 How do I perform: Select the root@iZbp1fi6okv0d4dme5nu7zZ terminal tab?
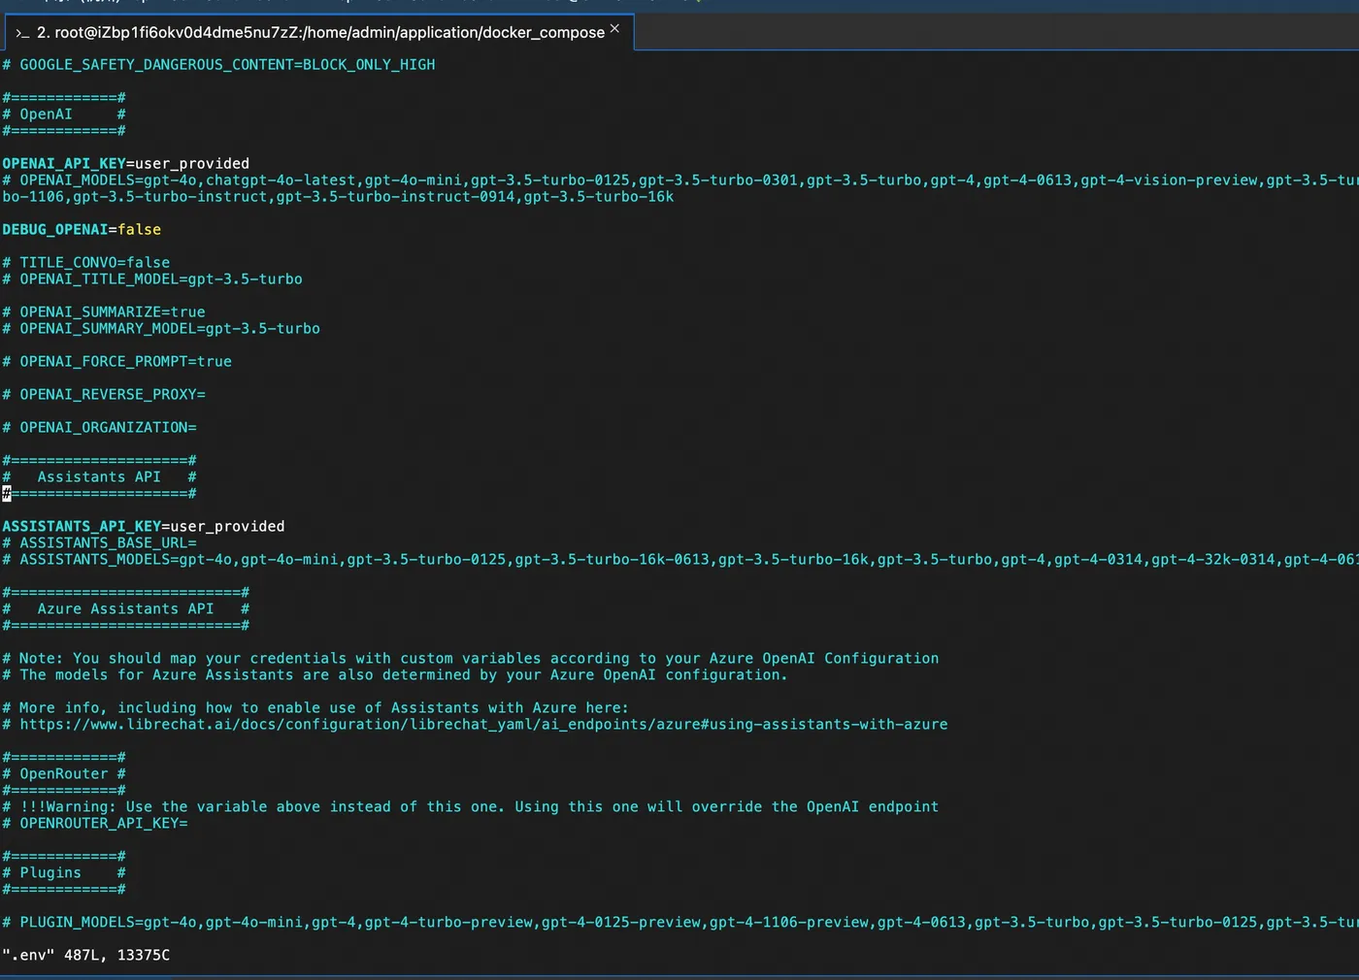pyautogui.click(x=320, y=33)
